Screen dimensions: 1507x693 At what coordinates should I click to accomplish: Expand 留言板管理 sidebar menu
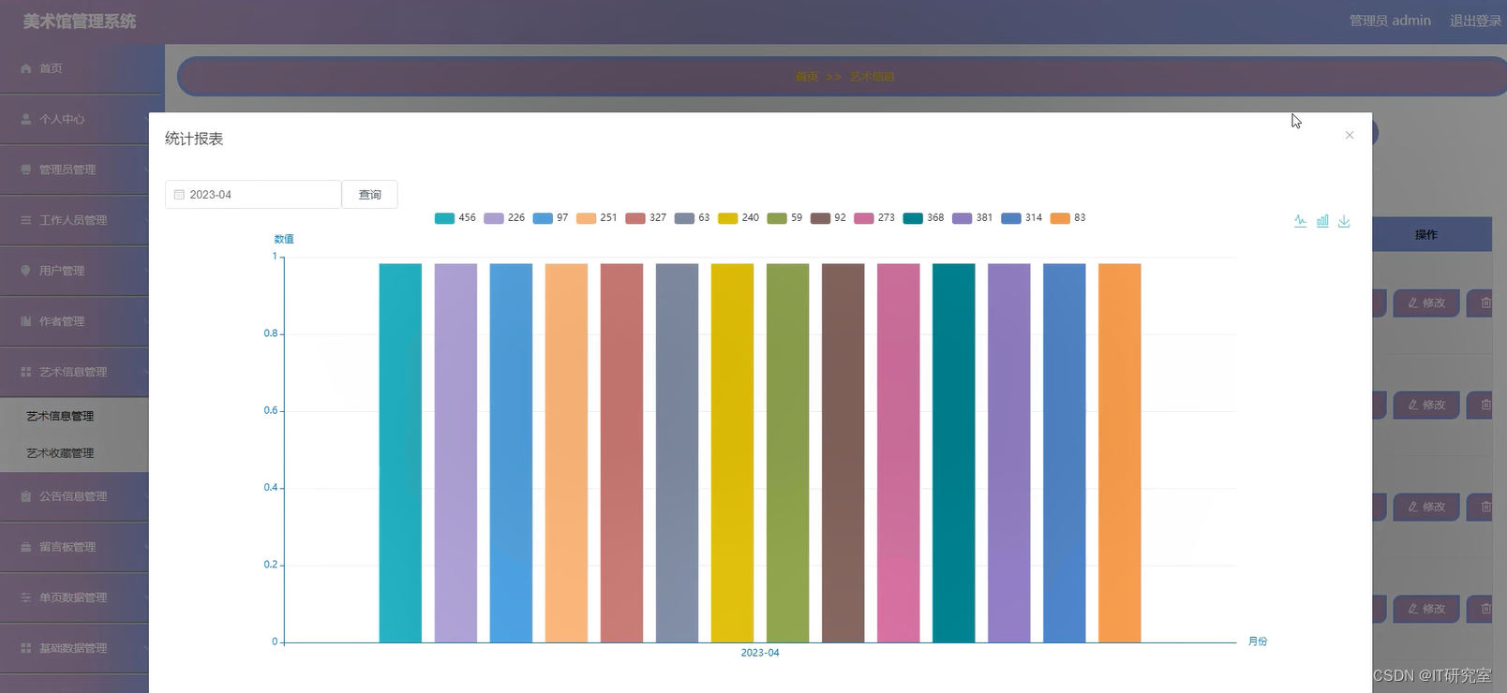[x=75, y=547]
